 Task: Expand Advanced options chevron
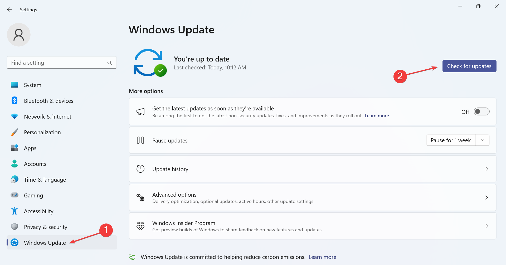coord(486,197)
